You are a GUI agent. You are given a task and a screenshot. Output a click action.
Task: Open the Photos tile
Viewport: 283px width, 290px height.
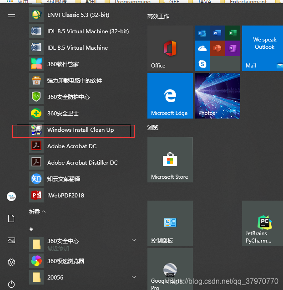[x=217, y=96]
